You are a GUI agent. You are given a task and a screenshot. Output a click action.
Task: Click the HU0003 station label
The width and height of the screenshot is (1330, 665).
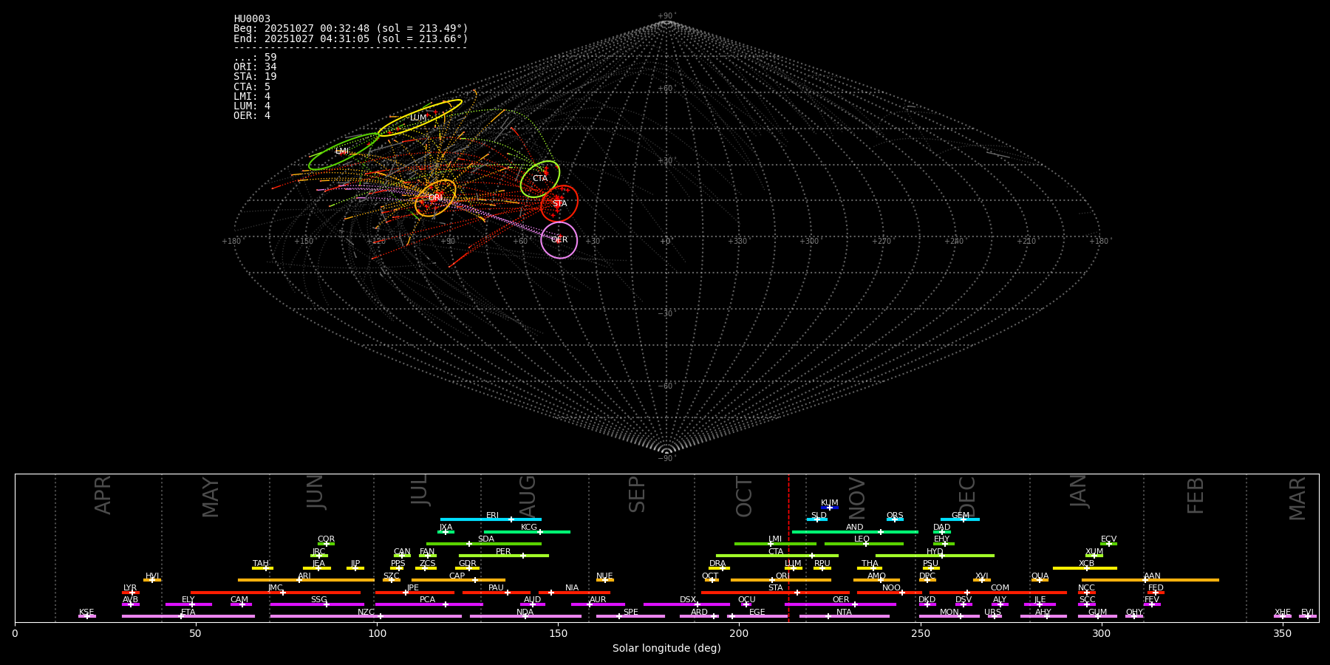coord(252,19)
